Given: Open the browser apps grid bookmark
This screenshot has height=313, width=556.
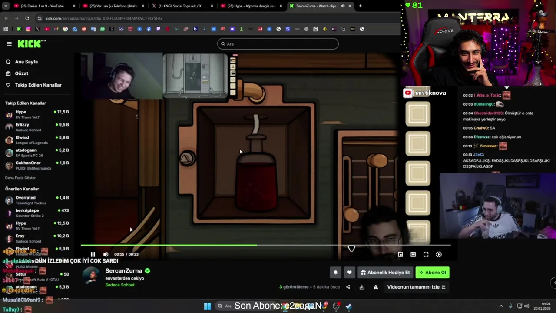Looking at the screenshot, I should pos(6,29).
